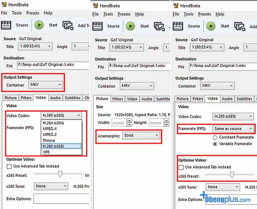Open x265 Tune None dropdown in left window

tap(51, 186)
